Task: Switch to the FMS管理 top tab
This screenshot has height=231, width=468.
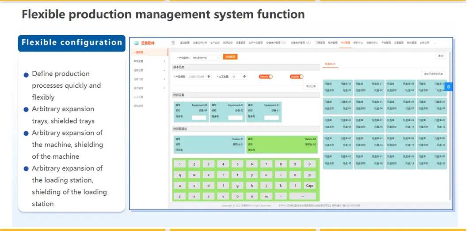Action: tap(345, 43)
